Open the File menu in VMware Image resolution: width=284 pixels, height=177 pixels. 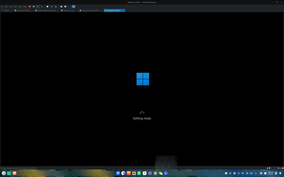[x=2, y=7]
